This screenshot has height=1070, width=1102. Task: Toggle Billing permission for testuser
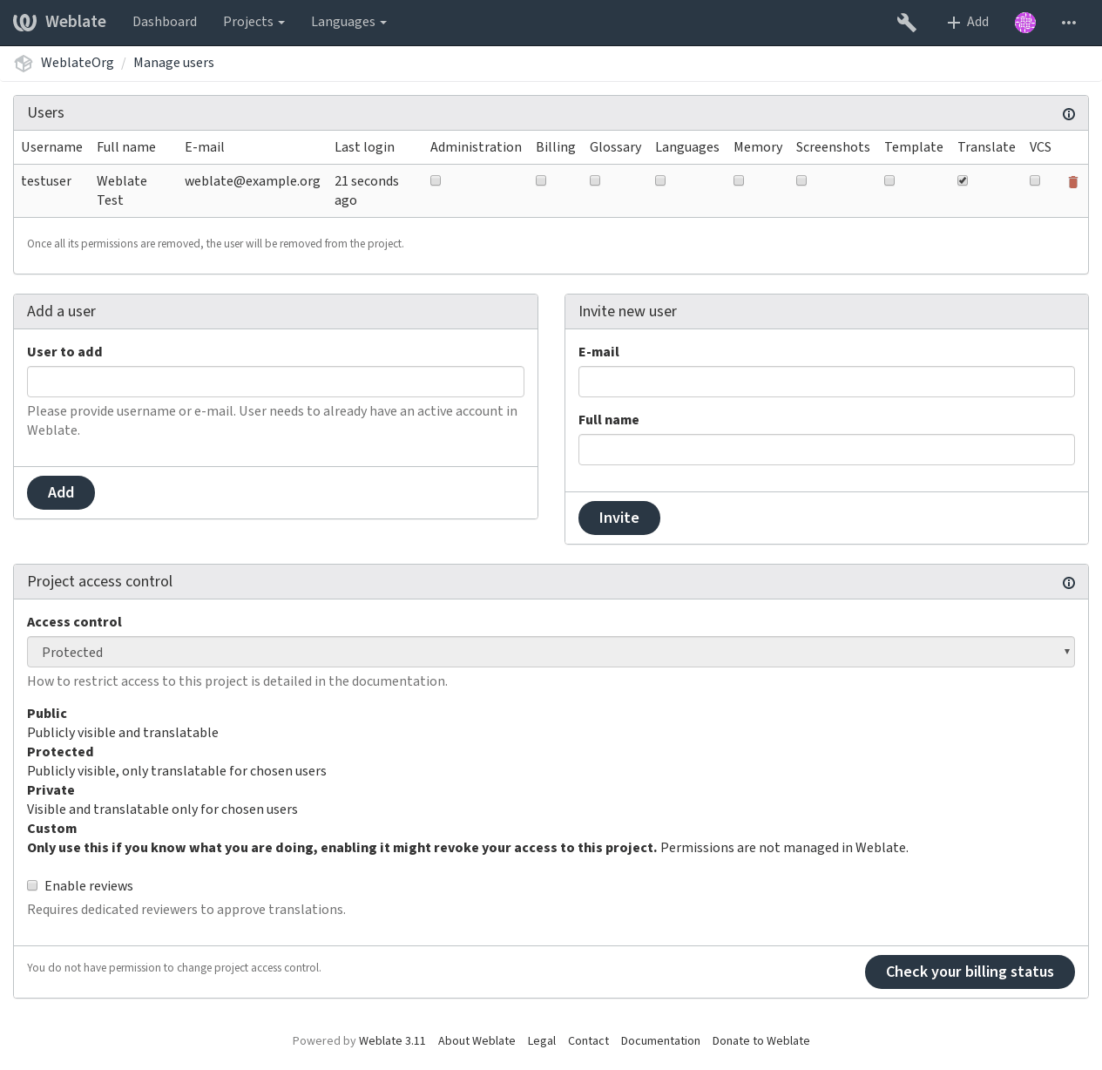coord(541,180)
